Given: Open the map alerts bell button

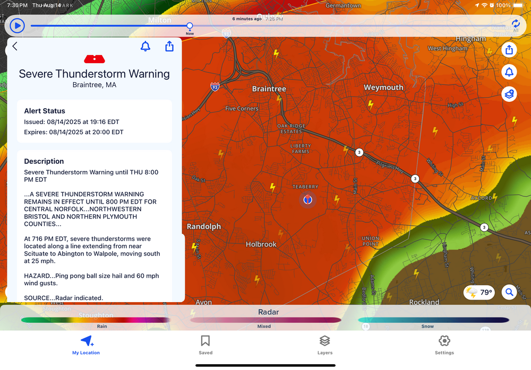Looking at the screenshot, I should (x=509, y=72).
